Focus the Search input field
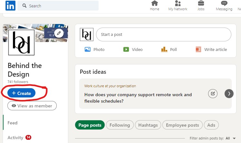Screen dimensions: 241x143 (x=58, y=6)
